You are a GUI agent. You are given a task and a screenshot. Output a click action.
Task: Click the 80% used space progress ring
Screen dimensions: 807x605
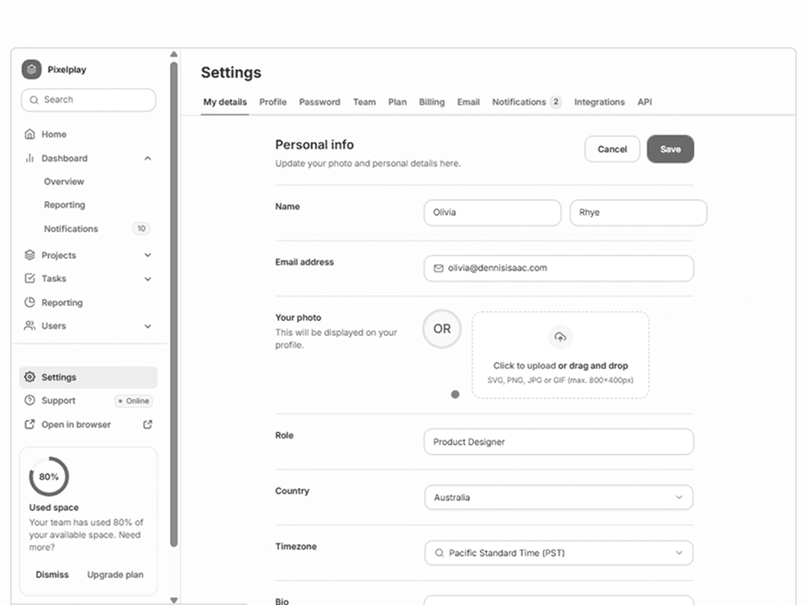(x=49, y=476)
